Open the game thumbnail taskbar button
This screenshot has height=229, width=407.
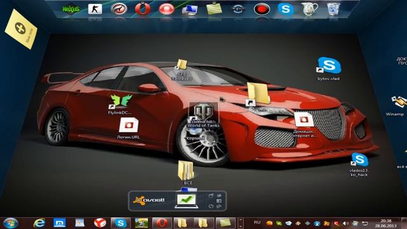click(x=141, y=223)
